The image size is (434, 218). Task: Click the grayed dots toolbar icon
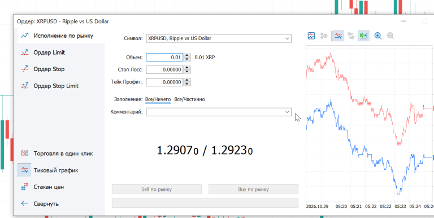[x=351, y=36]
